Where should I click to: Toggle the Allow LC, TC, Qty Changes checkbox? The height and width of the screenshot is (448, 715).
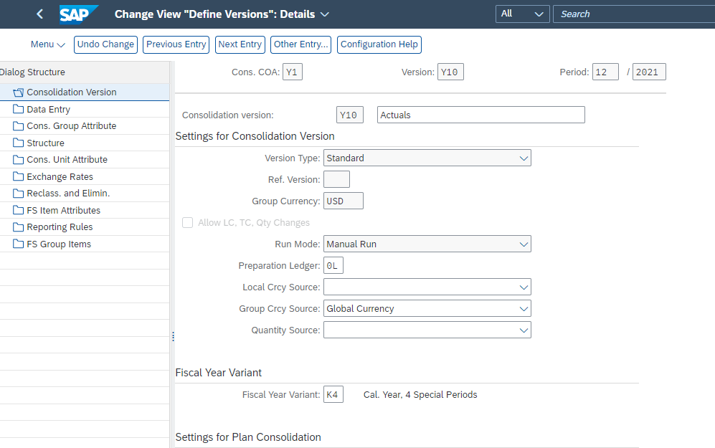click(x=187, y=222)
